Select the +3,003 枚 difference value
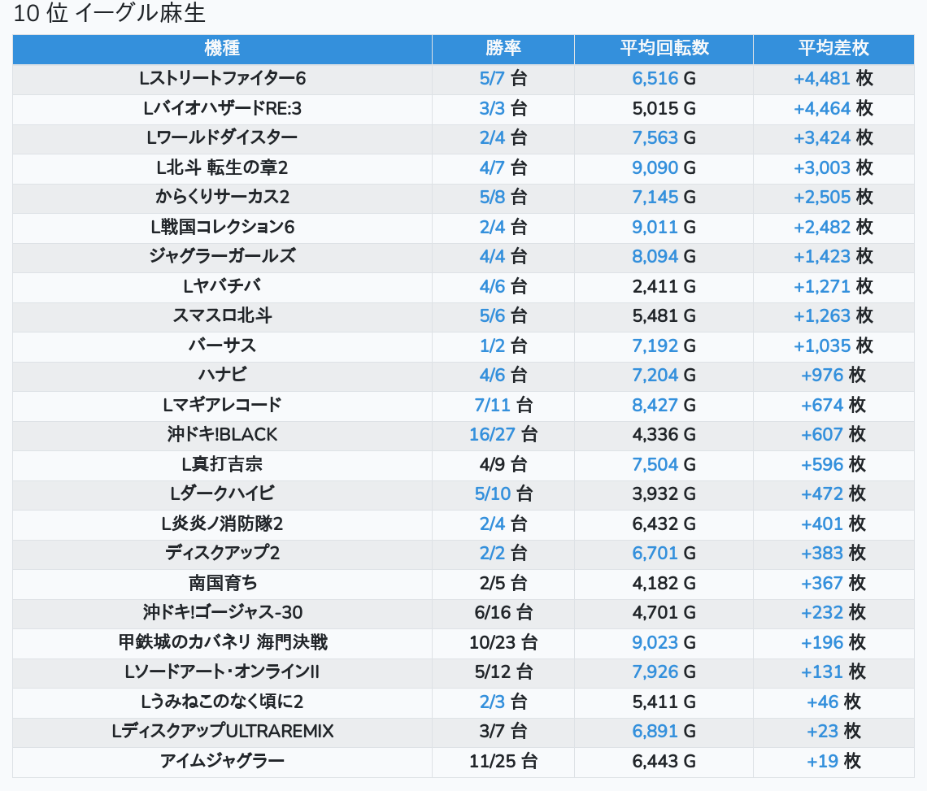 click(833, 167)
